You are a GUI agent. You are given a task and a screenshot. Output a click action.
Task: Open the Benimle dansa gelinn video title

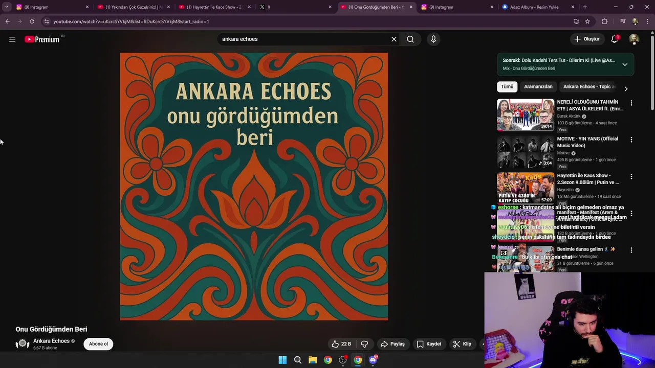(x=586, y=249)
